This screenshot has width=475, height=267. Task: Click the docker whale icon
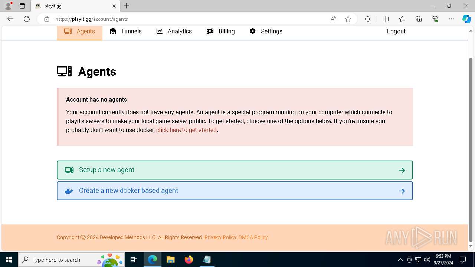(x=69, y=191)
